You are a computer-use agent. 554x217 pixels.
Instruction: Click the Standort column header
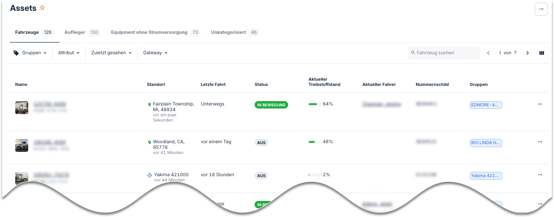(156, 85)
